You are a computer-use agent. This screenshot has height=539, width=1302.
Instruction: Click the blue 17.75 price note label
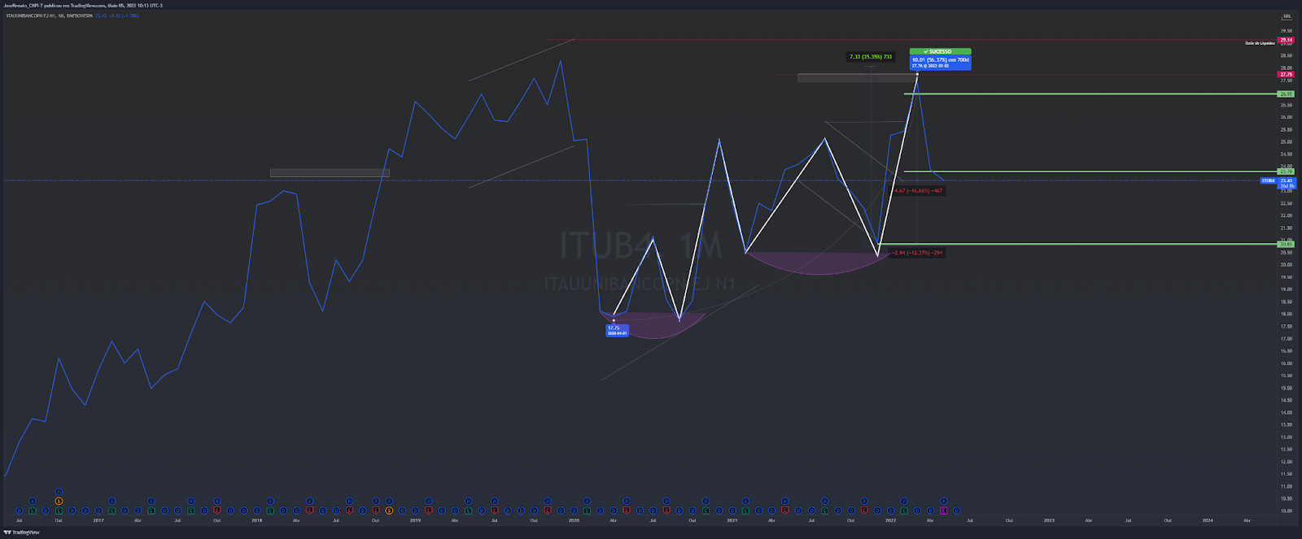(617, 331)
